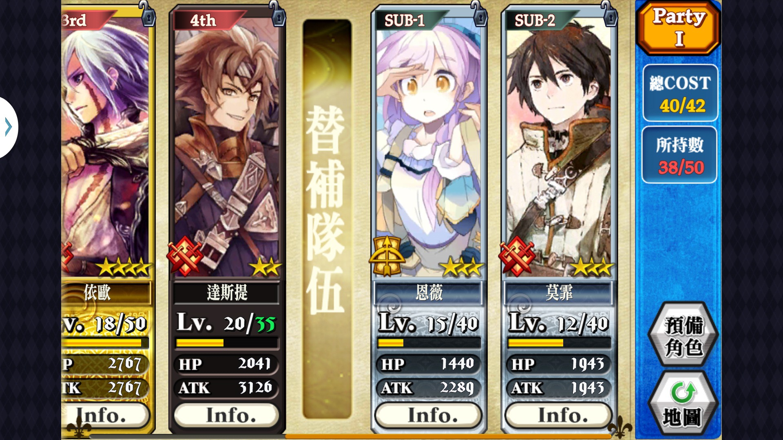The height and width of the screenshot is (440, 783).
Task: Open Info for 達斯提
Action: (227, 416)
